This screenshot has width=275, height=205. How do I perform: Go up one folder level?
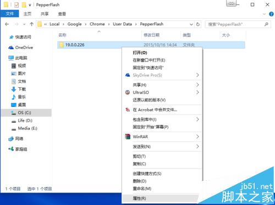(x=31, y=24)
